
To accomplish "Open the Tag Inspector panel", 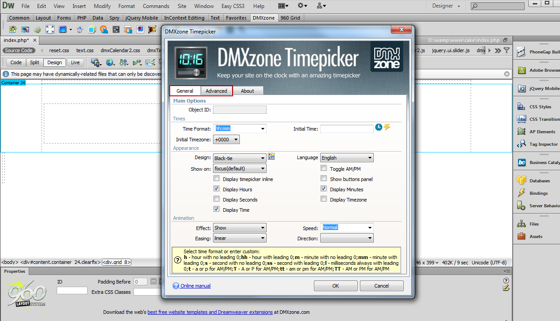I will click(538, 144).
